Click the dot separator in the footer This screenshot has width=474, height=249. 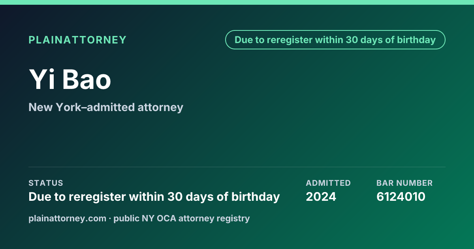110,218
